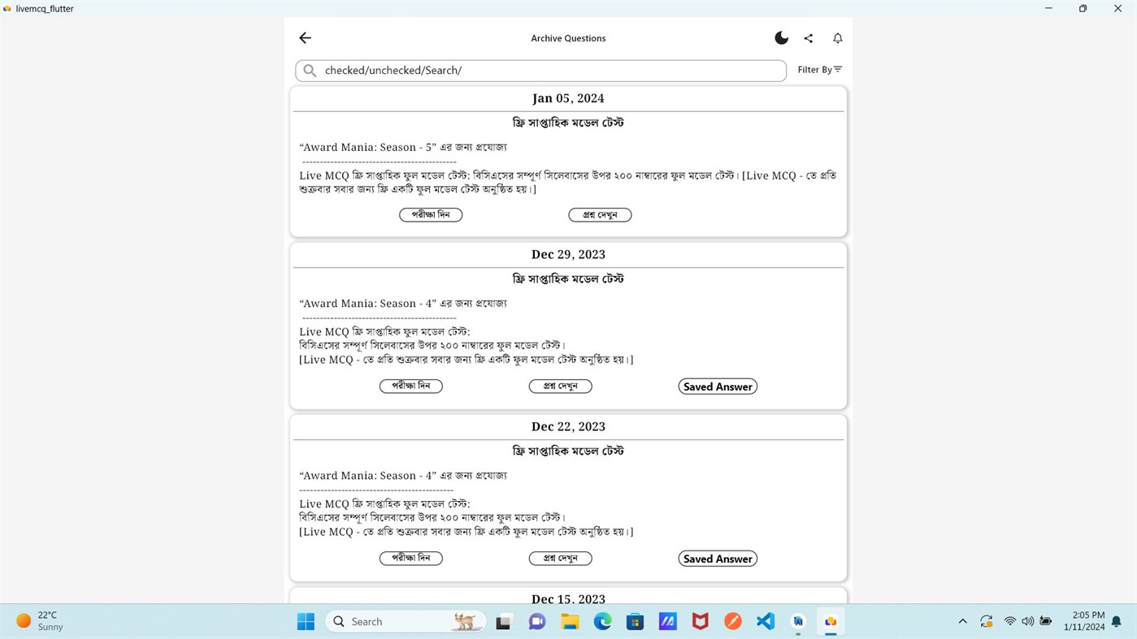
Task: Toggle dark mode with the moon icon
Action: [x=781, y=37]
